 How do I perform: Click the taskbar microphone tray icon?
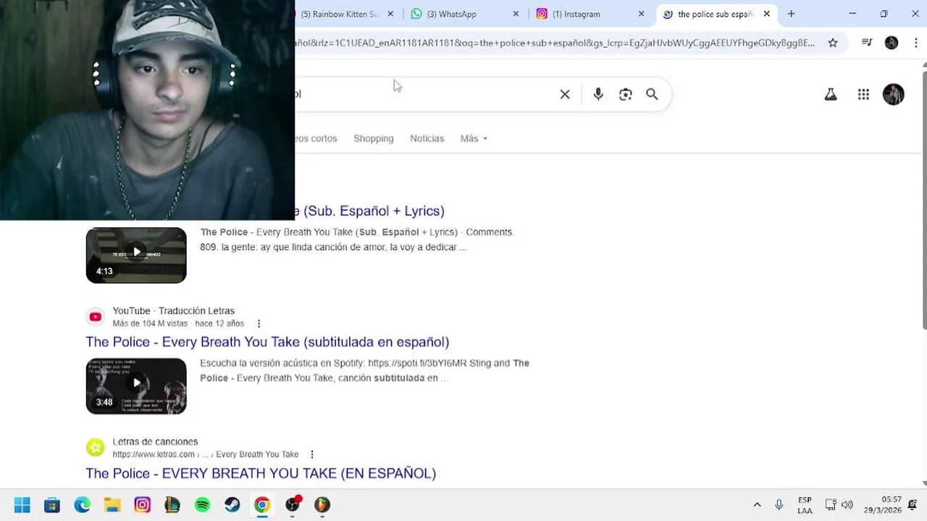[x=779, y=504]
